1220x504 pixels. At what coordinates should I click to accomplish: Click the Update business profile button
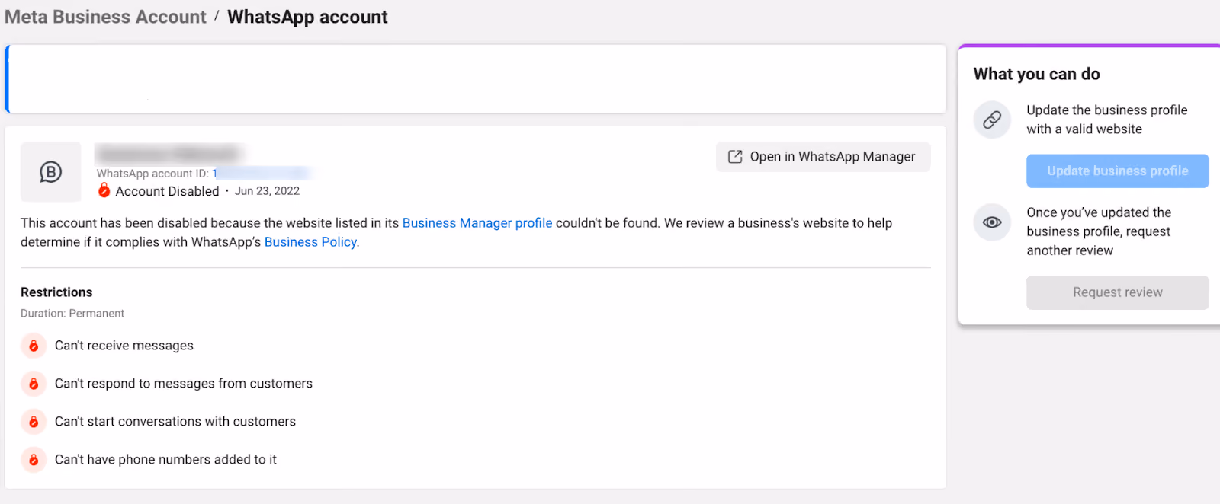click(1117, 171)
